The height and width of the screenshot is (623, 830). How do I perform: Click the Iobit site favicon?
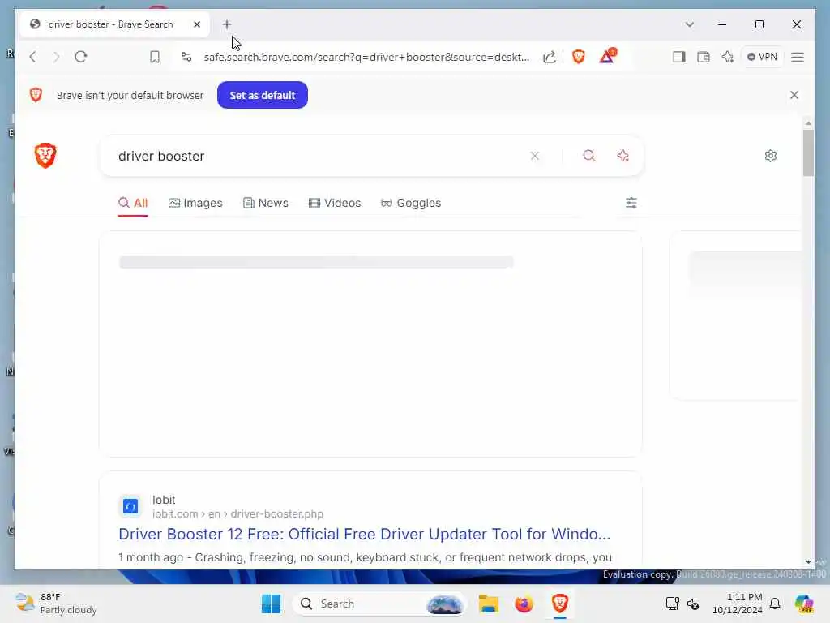point(130,506)
